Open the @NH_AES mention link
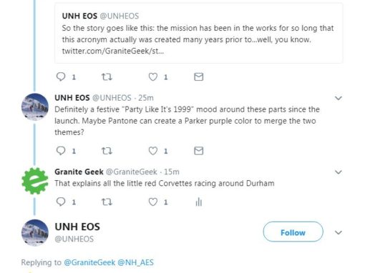The width and height of the screenshot is (365, 273). tap(135, 262)
